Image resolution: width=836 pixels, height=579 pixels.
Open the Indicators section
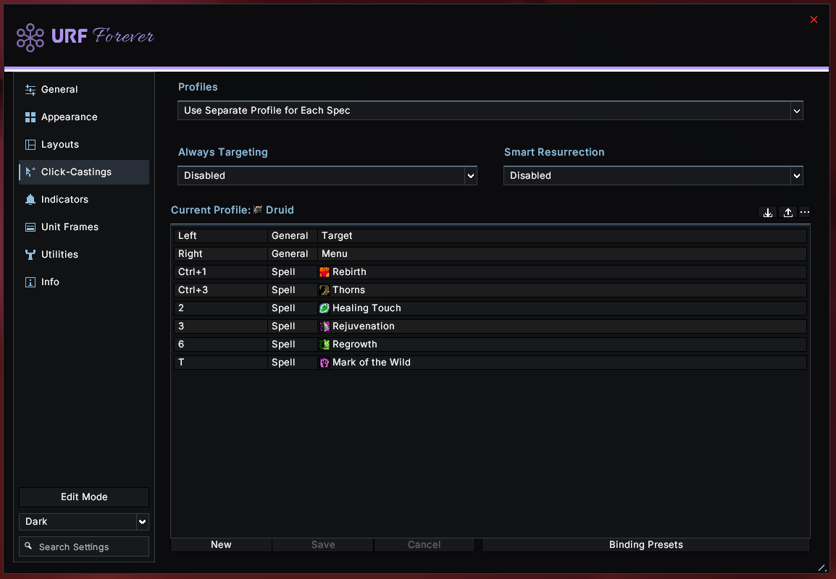84,200
